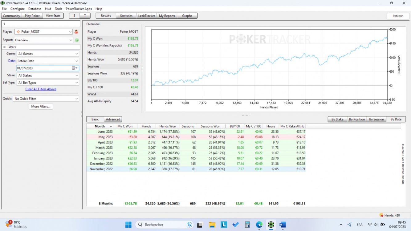411x231 pixels.
Task: Open the Wi-Fi network icon in tray
Action: [370, 225]
